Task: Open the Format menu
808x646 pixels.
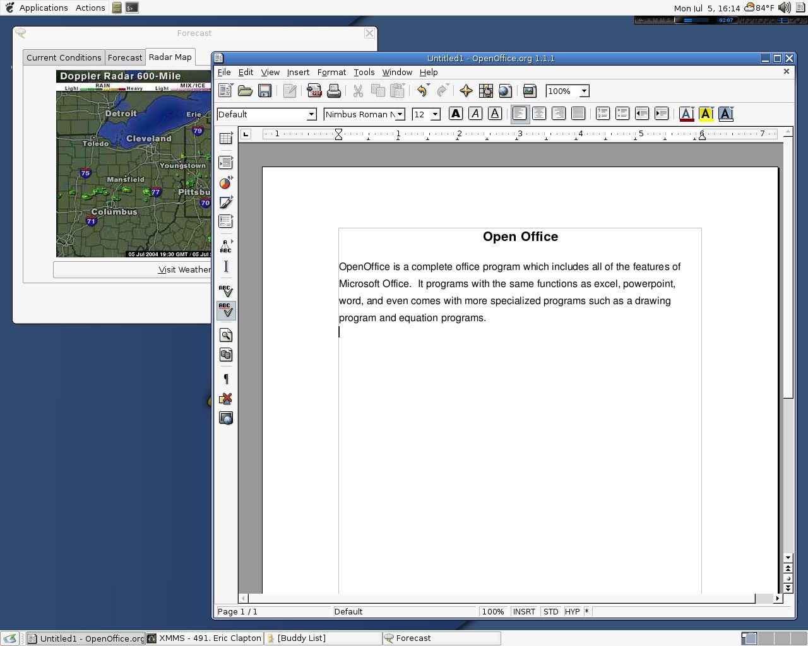Action: (x=331, y=72)
